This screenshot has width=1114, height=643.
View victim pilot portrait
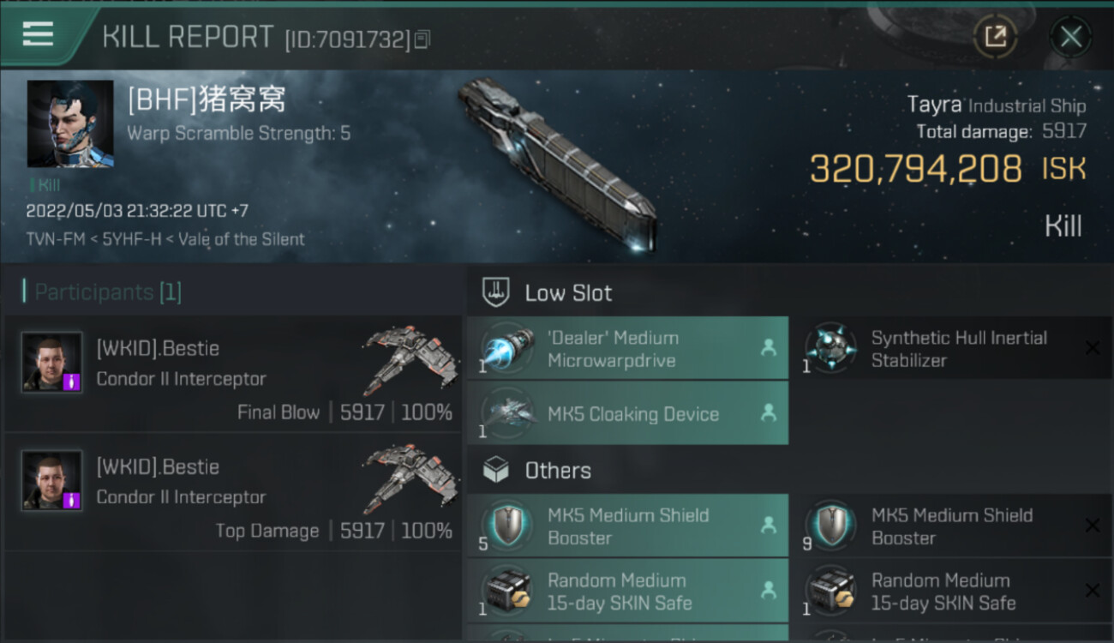(70, 124)
